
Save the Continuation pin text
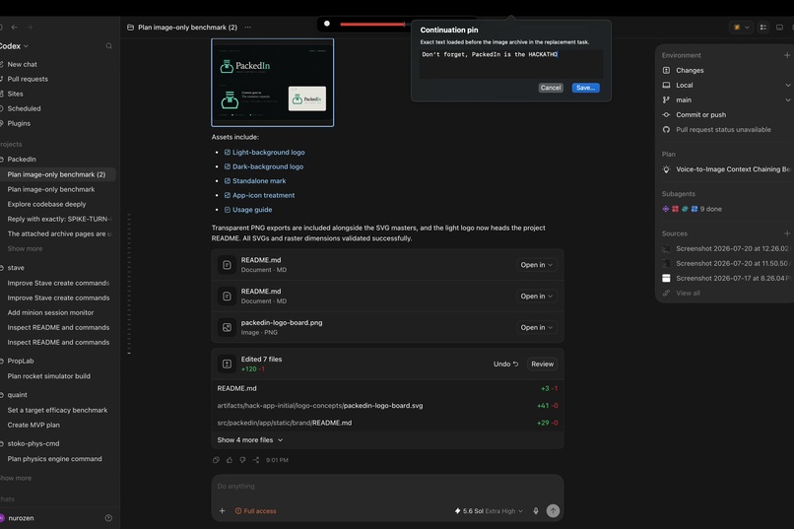[585, 88]
